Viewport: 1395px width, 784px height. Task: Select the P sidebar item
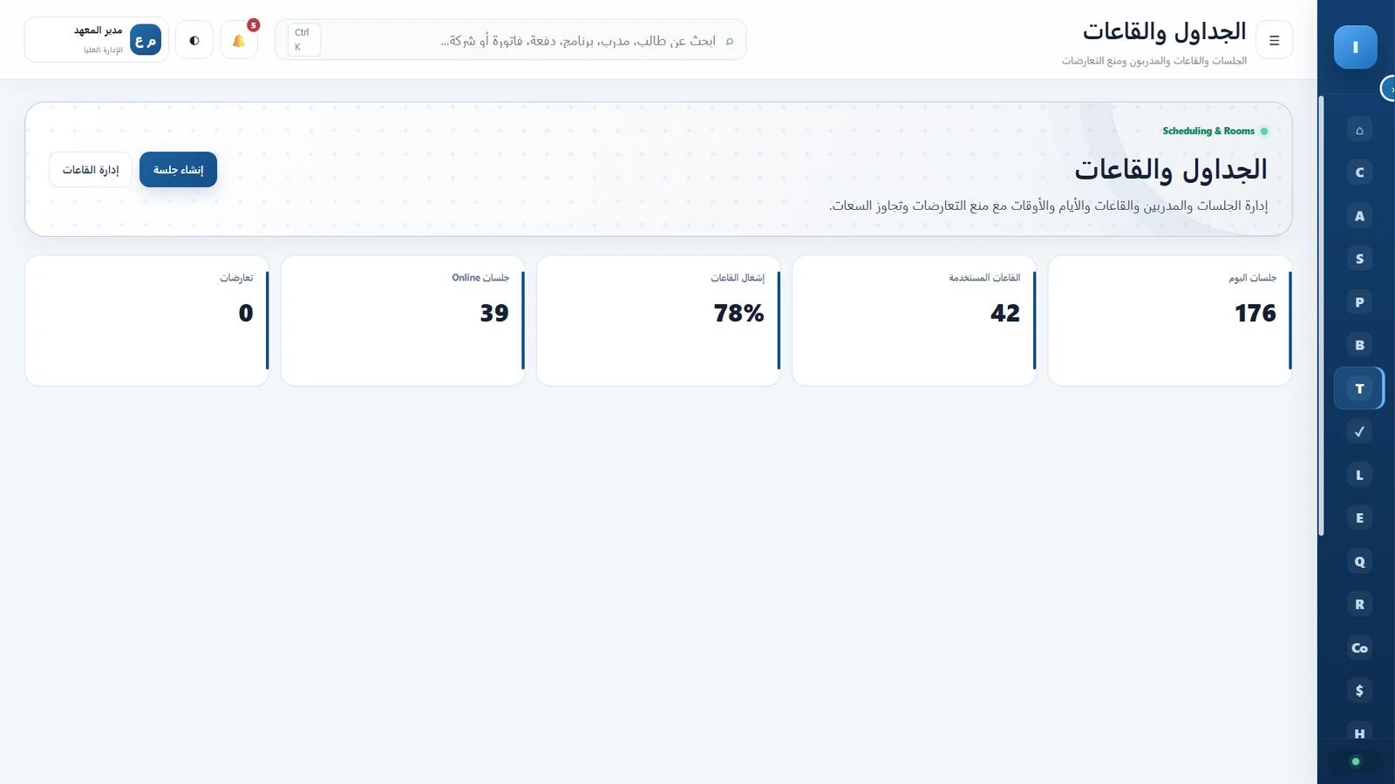1358,302
